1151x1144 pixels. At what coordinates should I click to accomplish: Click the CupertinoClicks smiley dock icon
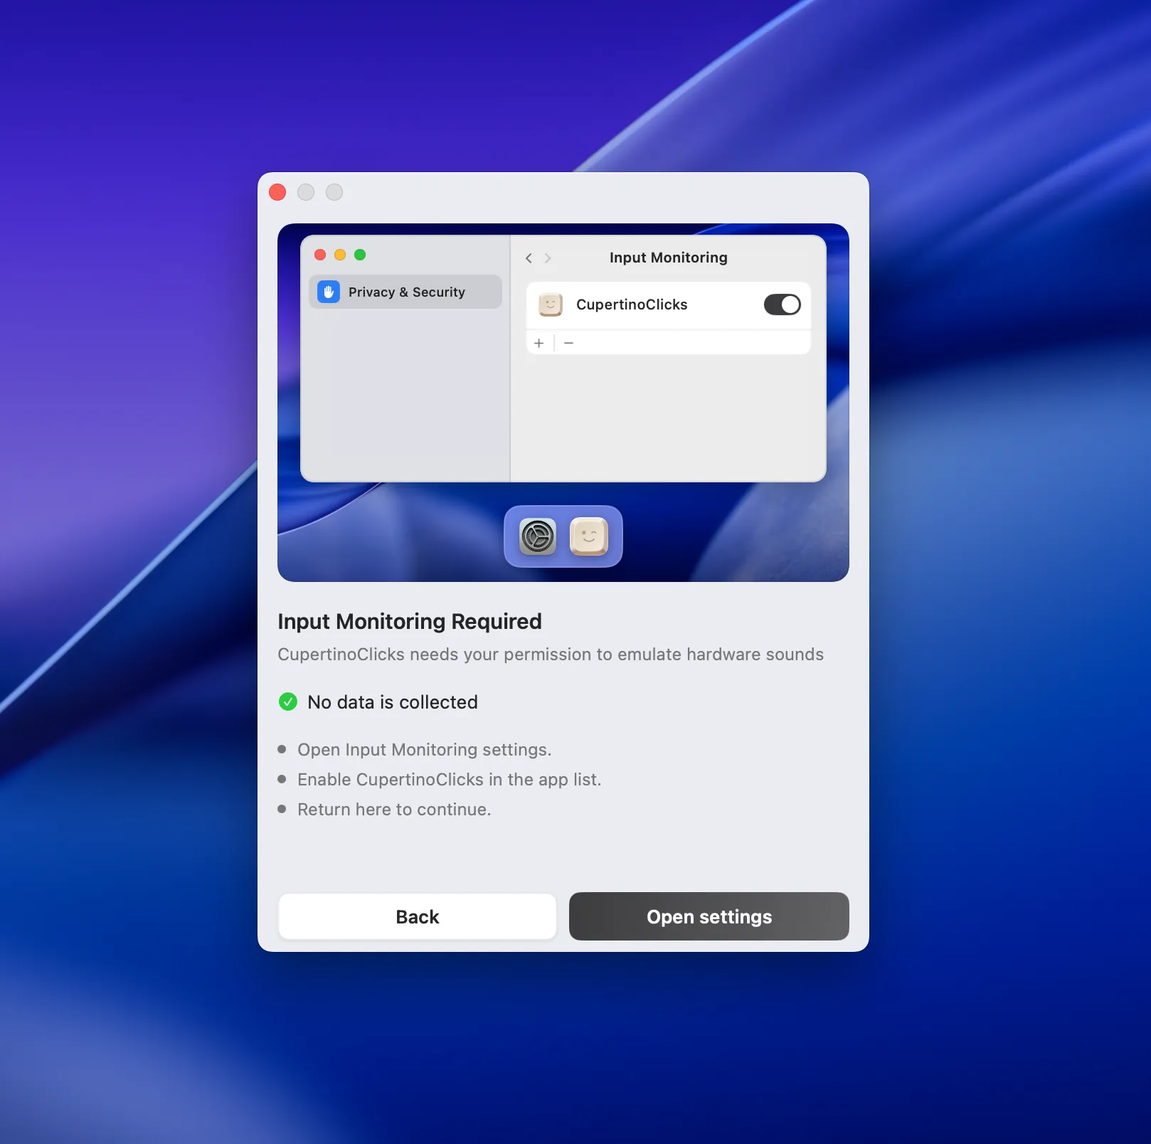point(589,536)
